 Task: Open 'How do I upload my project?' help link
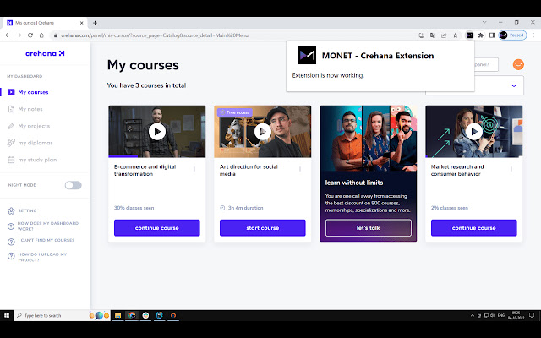pos(42,257)
